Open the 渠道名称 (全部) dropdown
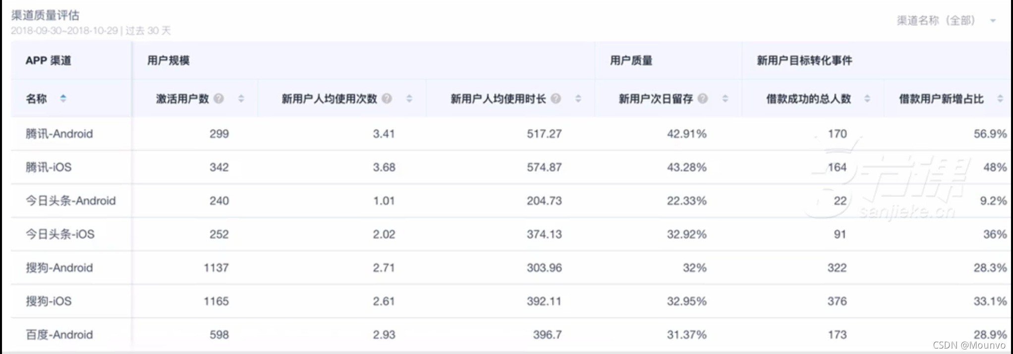The height and width of the screenshot is (354, 1013). pos(946,20)
